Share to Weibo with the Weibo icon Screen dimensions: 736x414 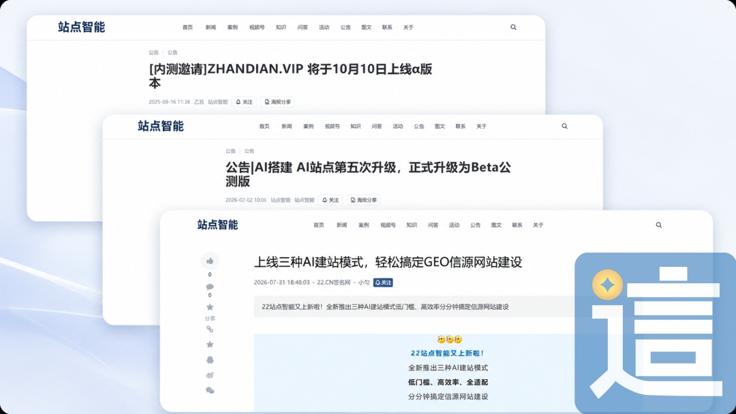tap(210, 375)
